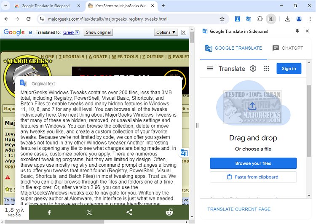
Task: Click the page vertical scrollbar thumb
Action: pos(192,37)
